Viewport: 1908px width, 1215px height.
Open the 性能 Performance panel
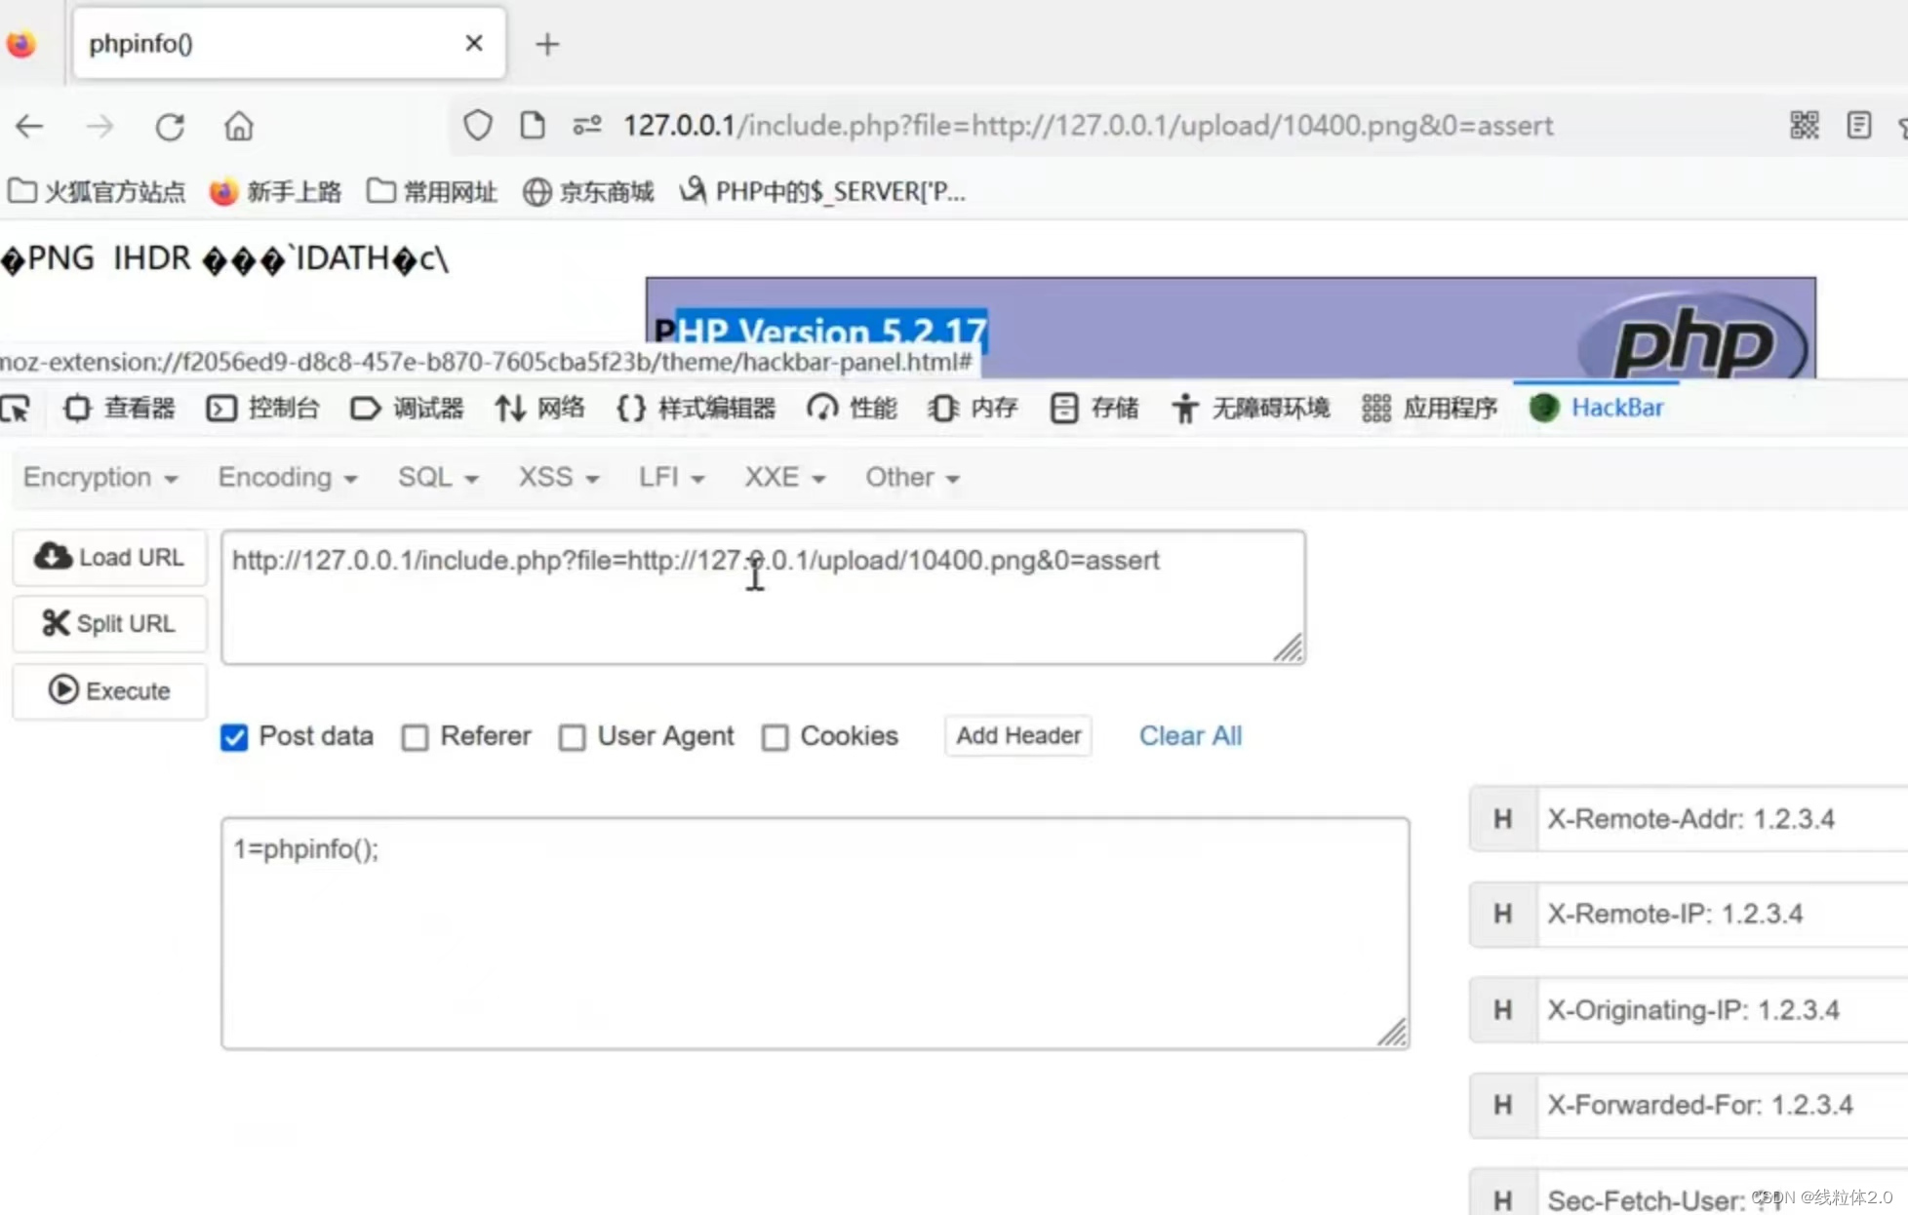pos(852,408)
